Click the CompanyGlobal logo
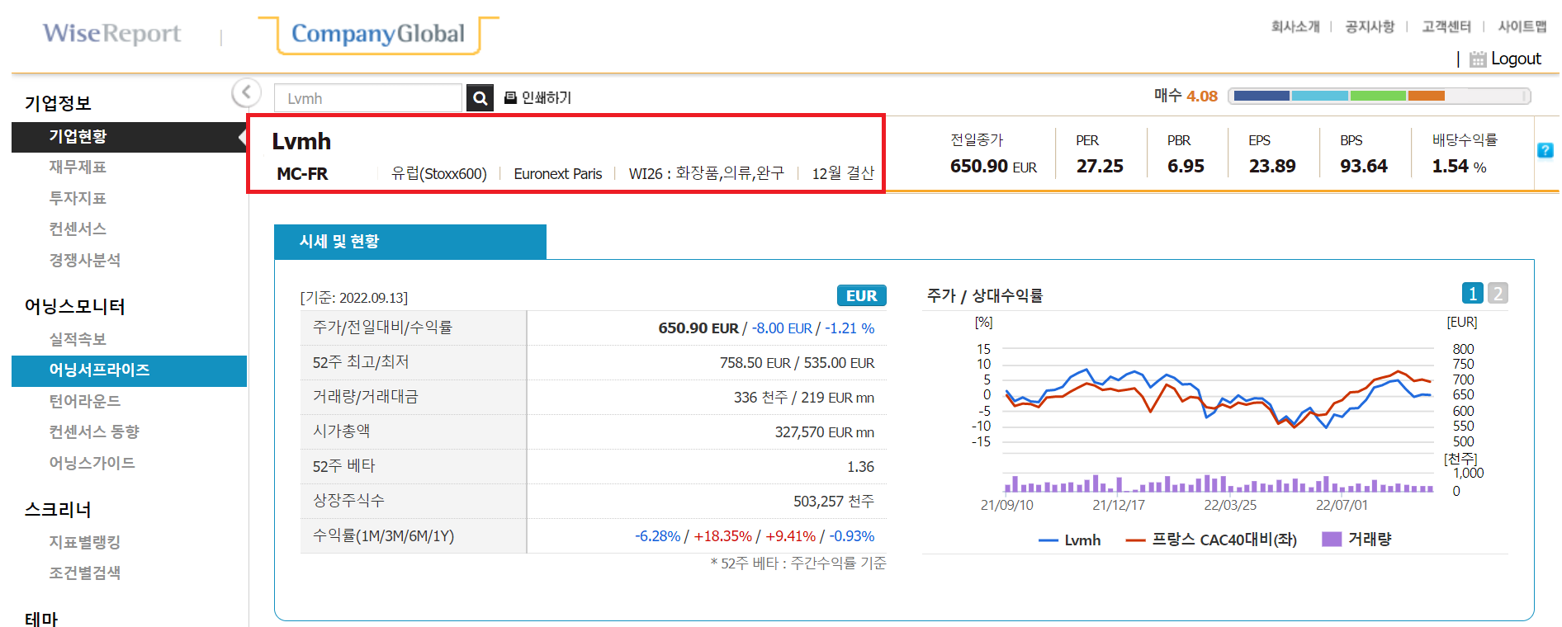Viewport: 1562px width, 627px height. pos(378,34)
